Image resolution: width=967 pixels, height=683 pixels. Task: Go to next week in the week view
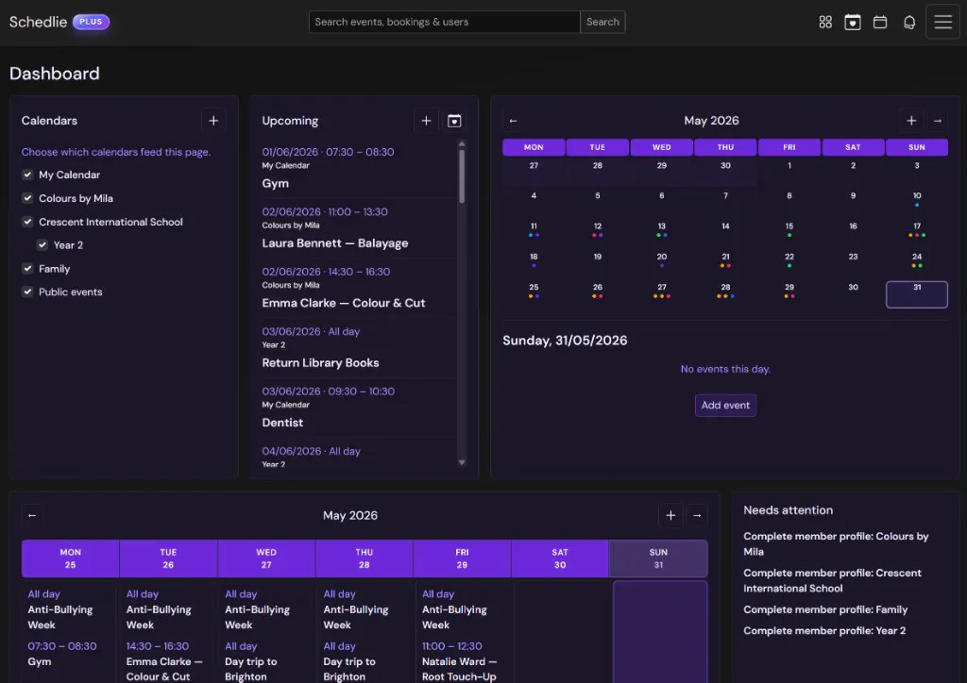[x=697, y=515]
